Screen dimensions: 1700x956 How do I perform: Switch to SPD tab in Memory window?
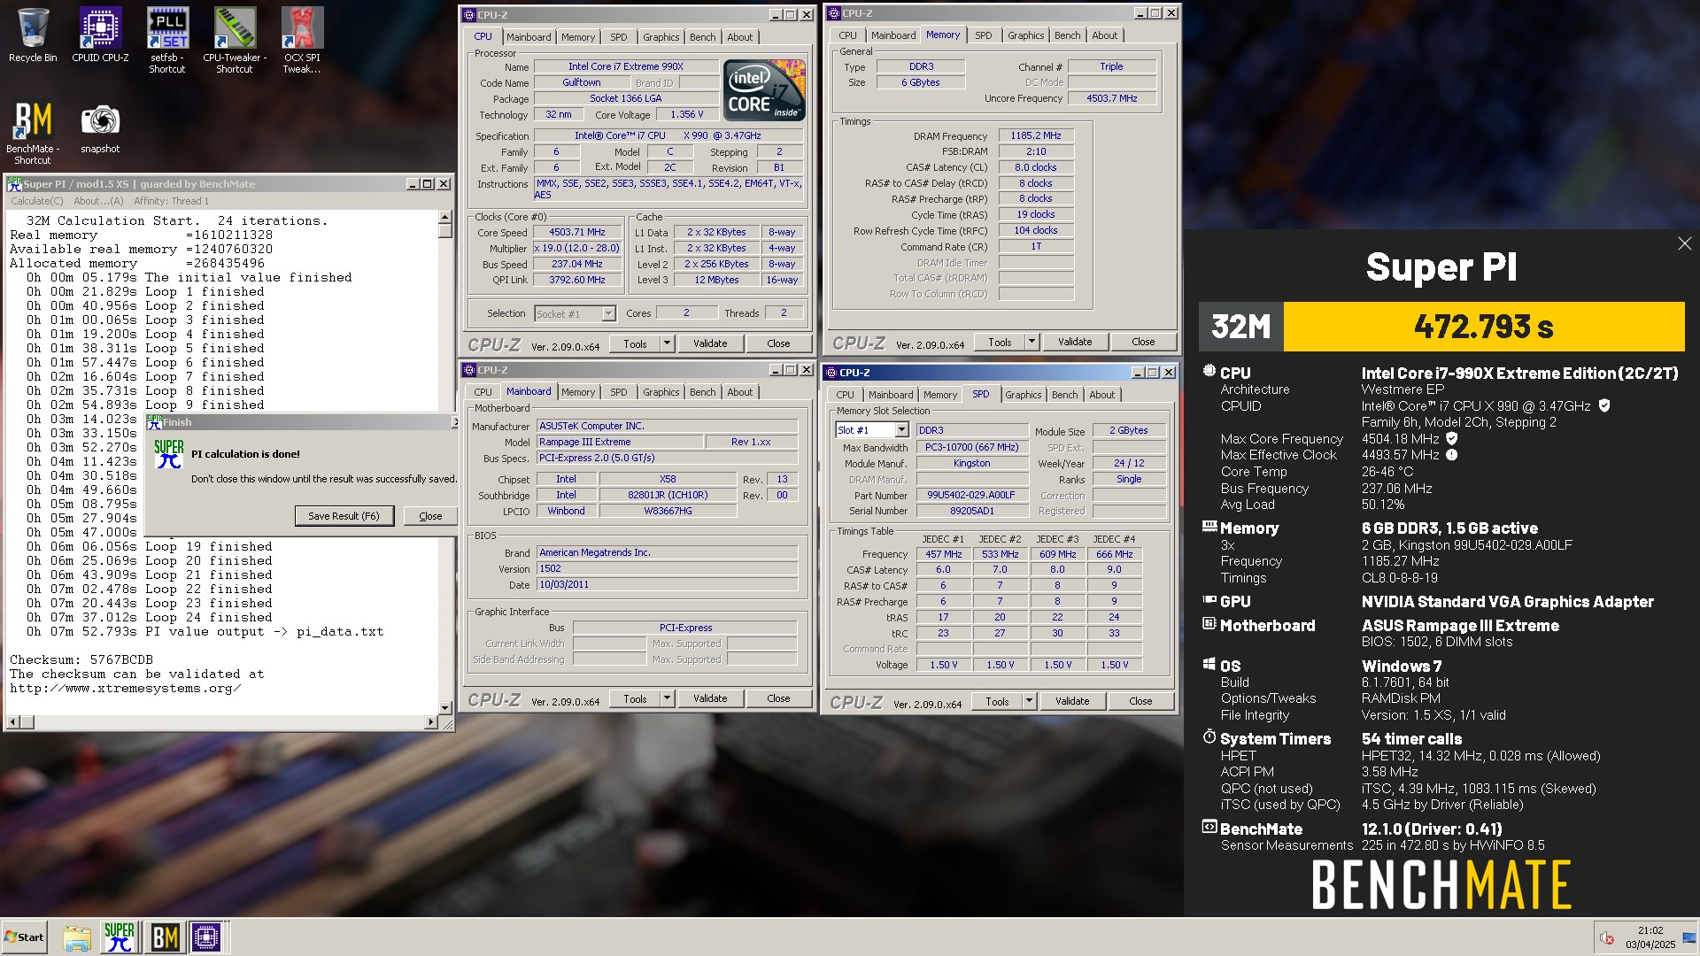(983, 35)
